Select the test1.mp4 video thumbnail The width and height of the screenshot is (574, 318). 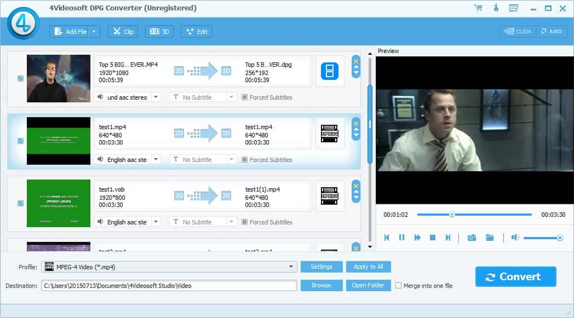coord(58,141)
